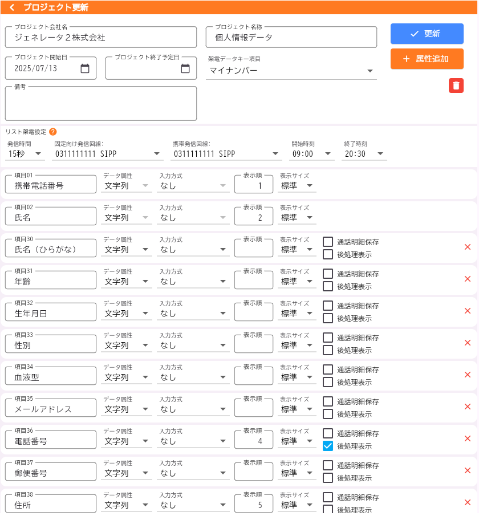This screenshot has height=520, width=479.
Task: Click the 更新 button
Action: click(x=427, y=35)
